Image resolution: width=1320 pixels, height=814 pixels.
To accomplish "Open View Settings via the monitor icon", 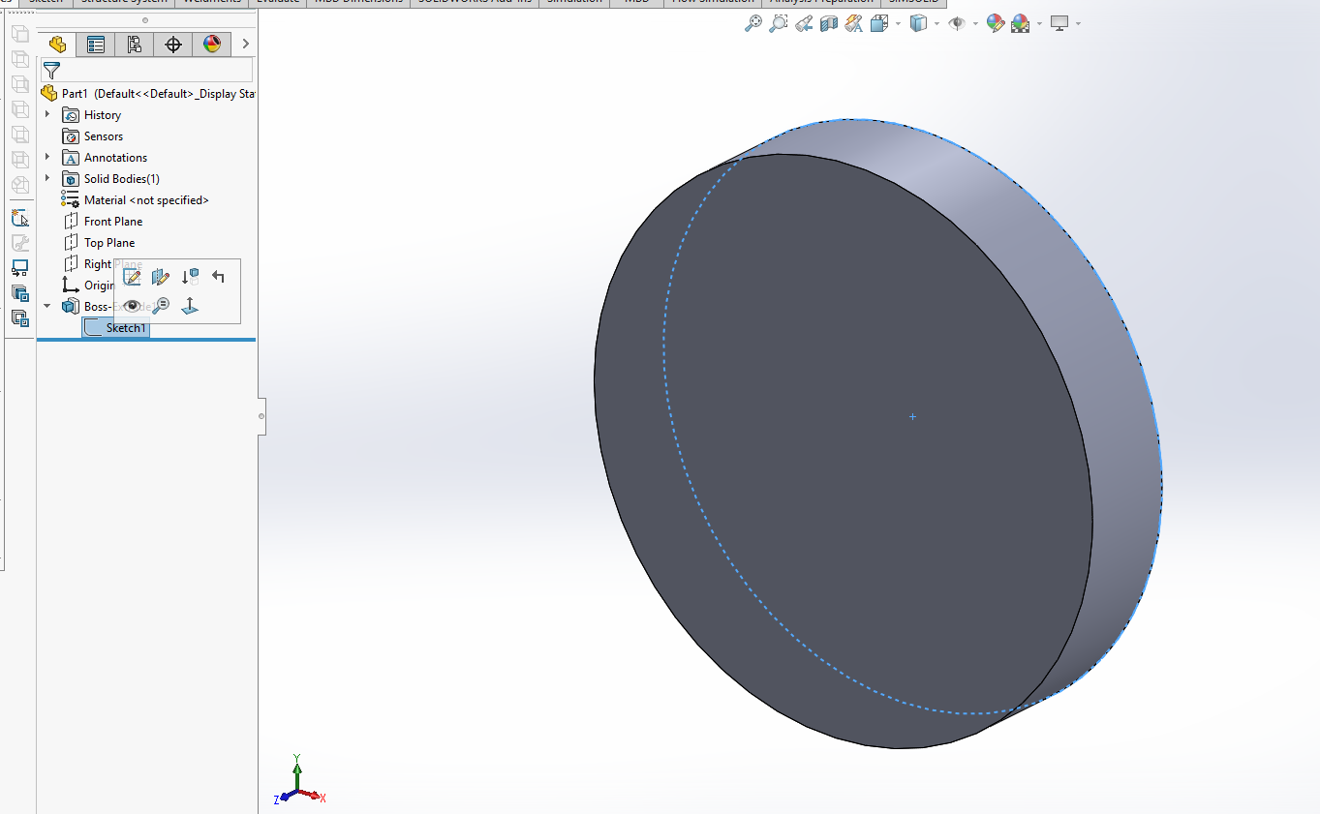I will click(x=1061, y=22).
